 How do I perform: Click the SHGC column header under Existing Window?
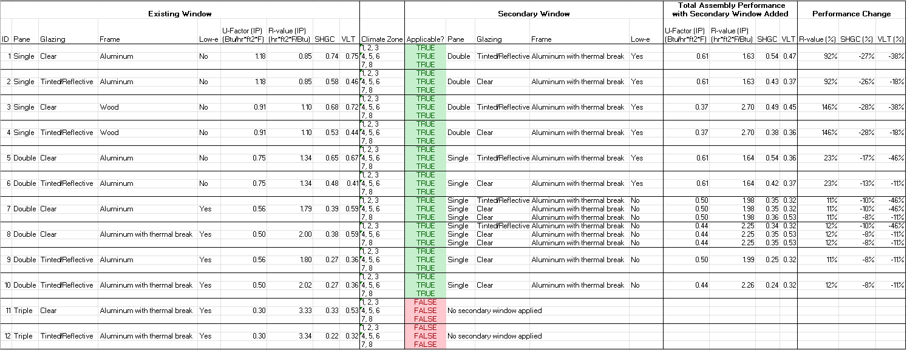[x=325, y=39]
